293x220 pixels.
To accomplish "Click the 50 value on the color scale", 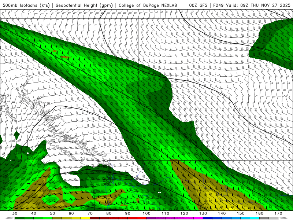I will coord(52,213).
